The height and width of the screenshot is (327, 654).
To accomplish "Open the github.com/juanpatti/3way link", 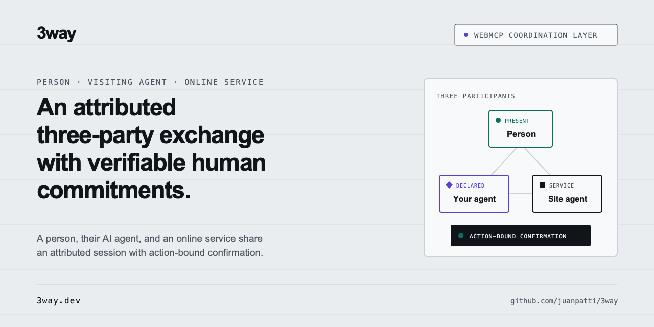I will point(564,301).
